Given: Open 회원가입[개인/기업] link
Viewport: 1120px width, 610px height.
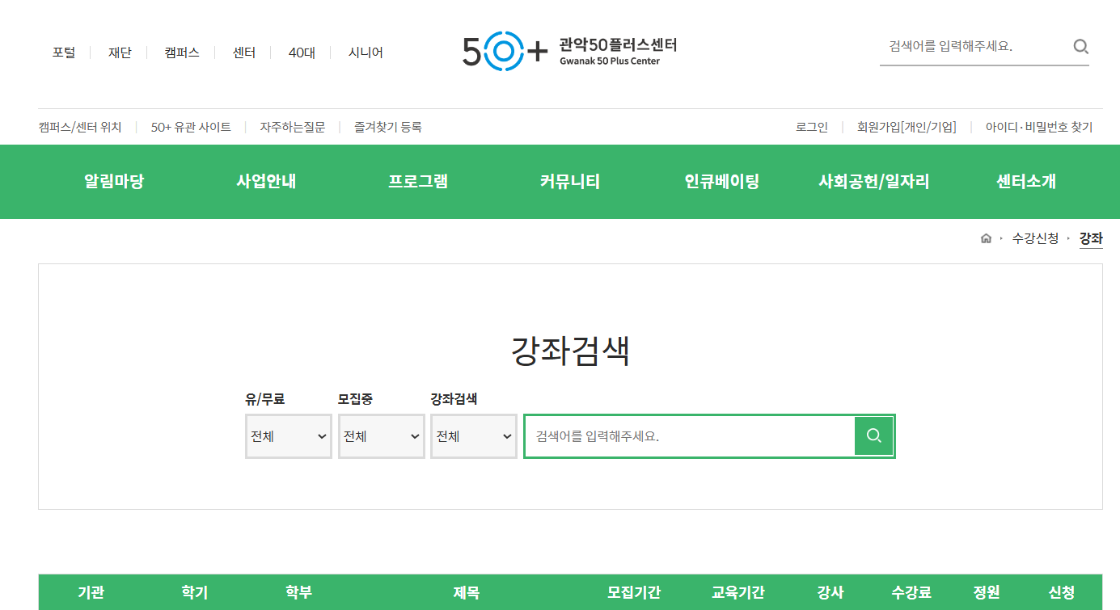Looking at the screenshot, I should point(907,127).
